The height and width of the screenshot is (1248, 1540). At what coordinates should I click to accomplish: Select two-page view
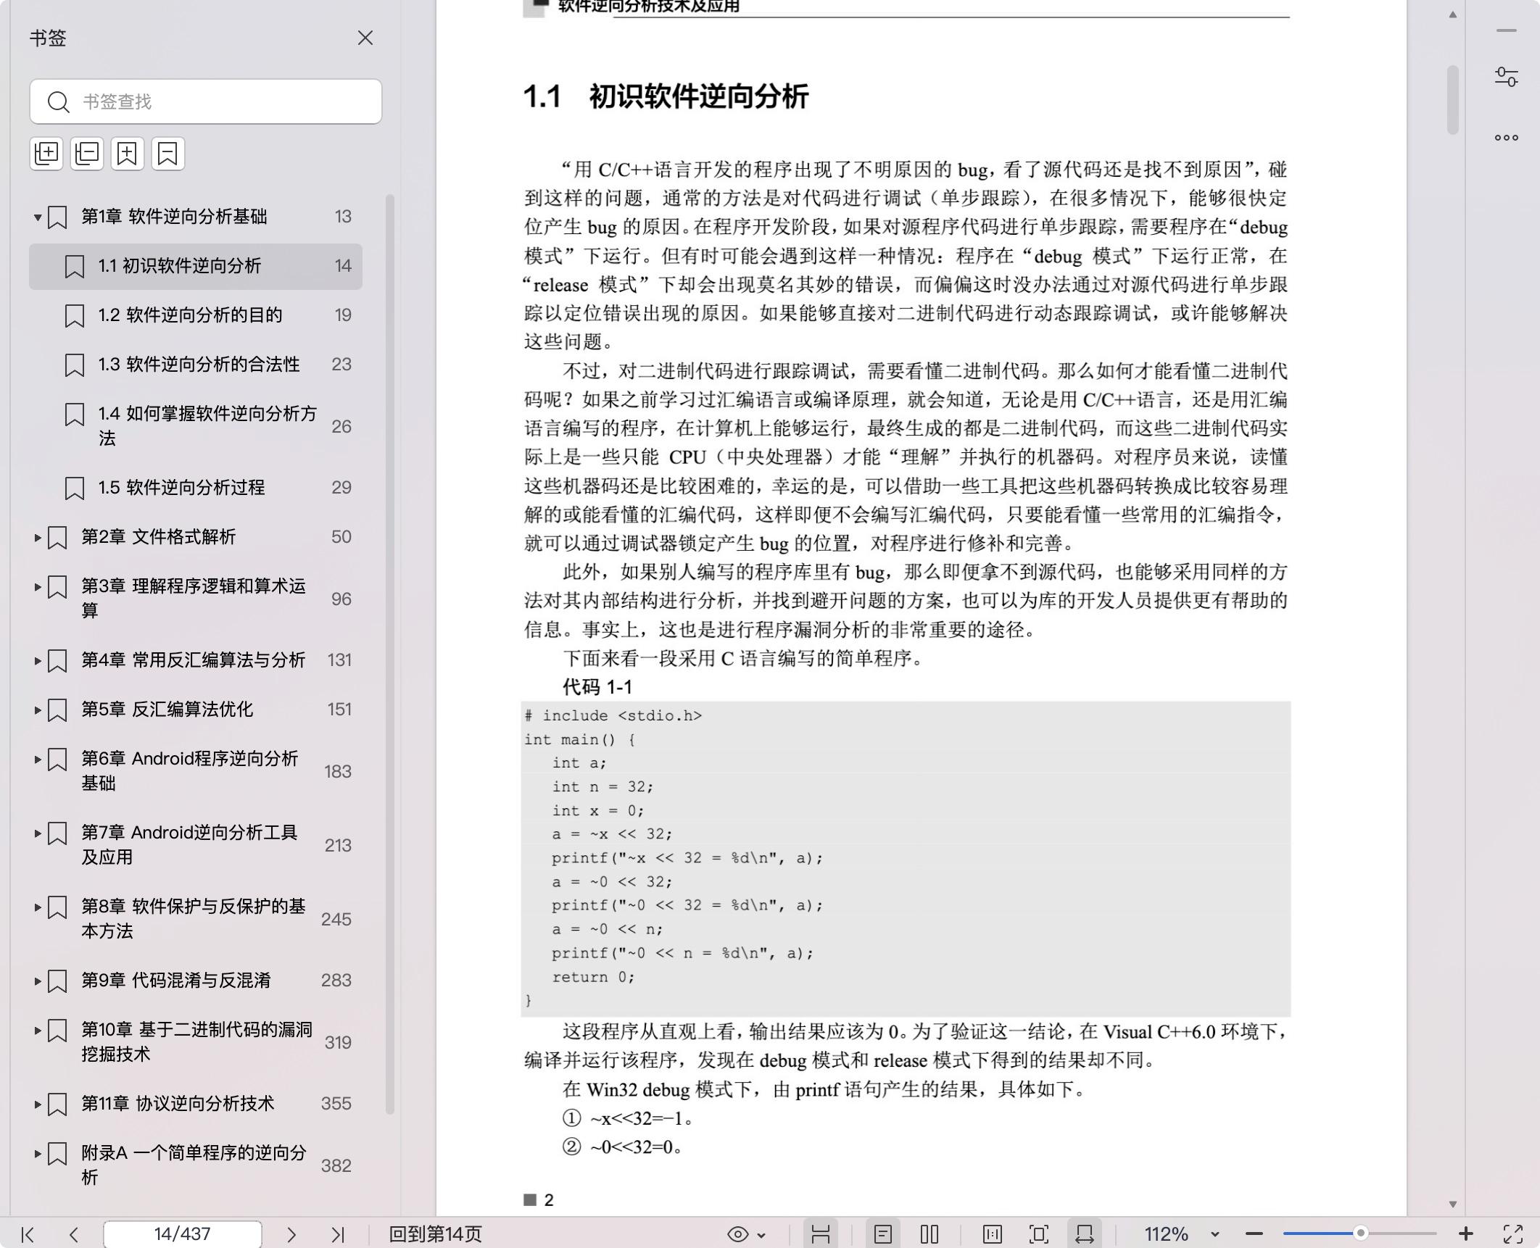(x=930, y=1234)
